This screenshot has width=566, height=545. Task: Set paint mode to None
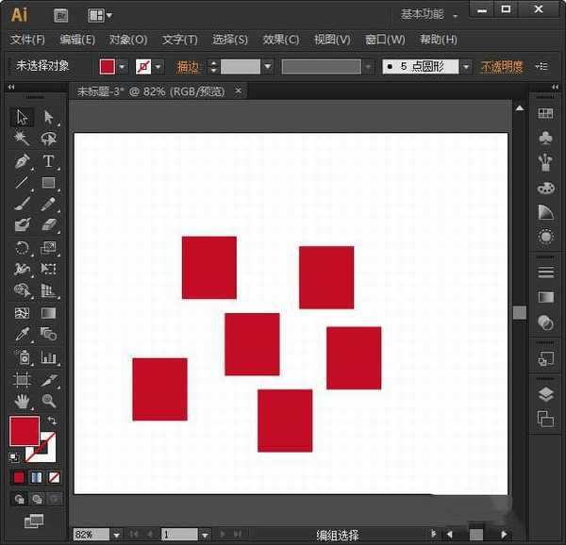point(55,477)
